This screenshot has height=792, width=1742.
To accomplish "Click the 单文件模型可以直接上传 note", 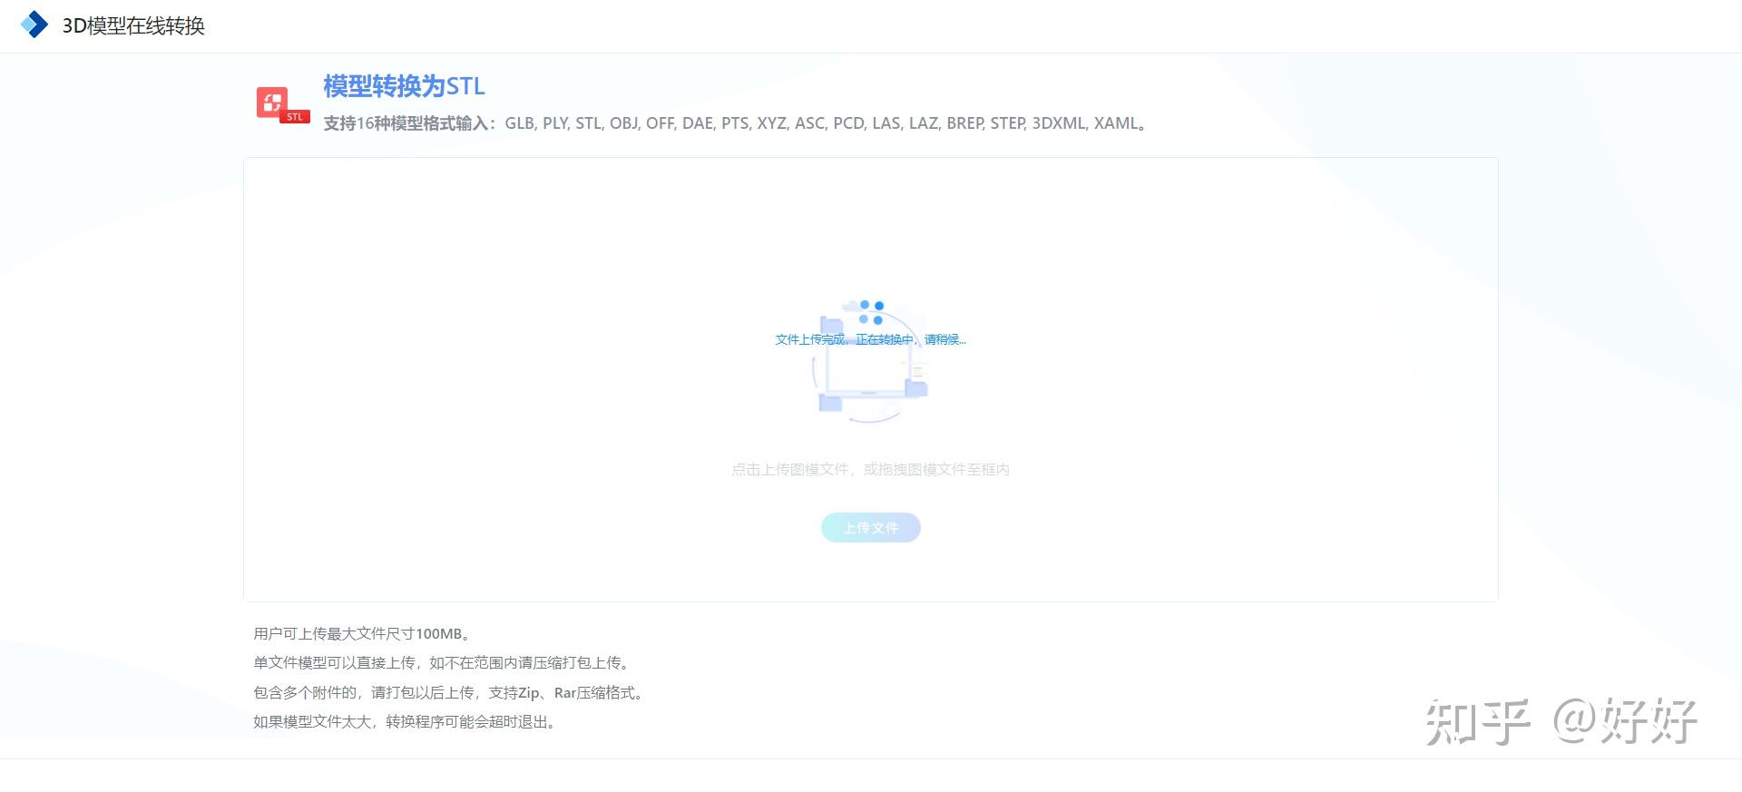I will (444, 663).
